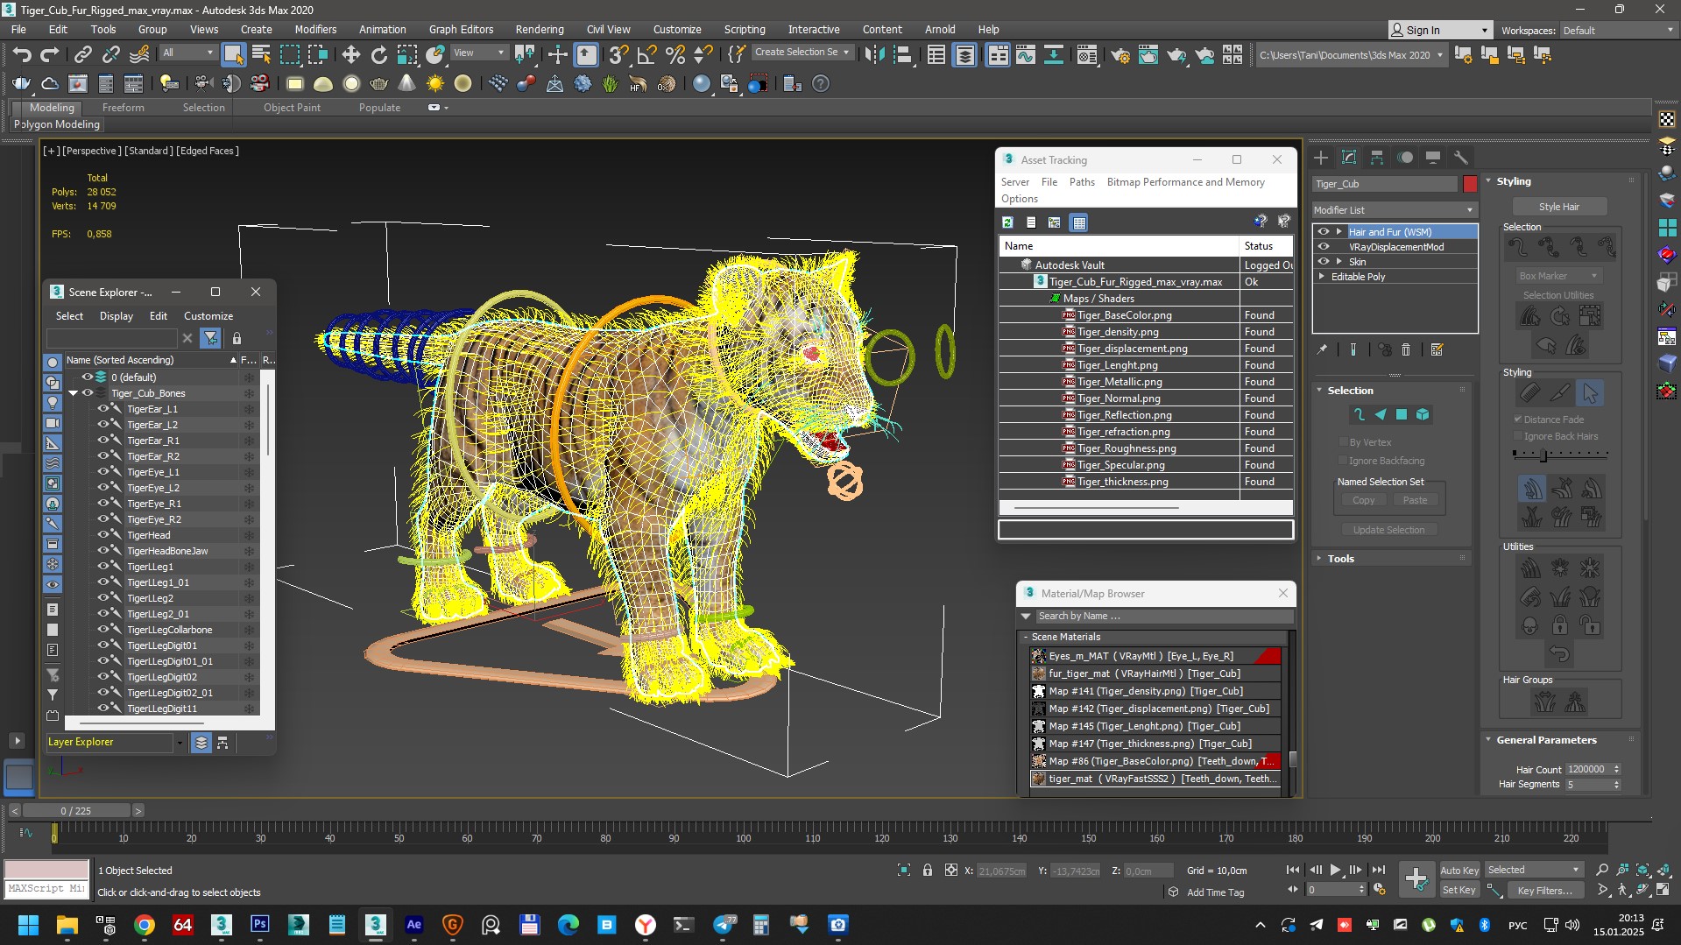Hide TigerHead using its eye icon
The width and height of the screenshot is (1681, 945).
[103, 535]
